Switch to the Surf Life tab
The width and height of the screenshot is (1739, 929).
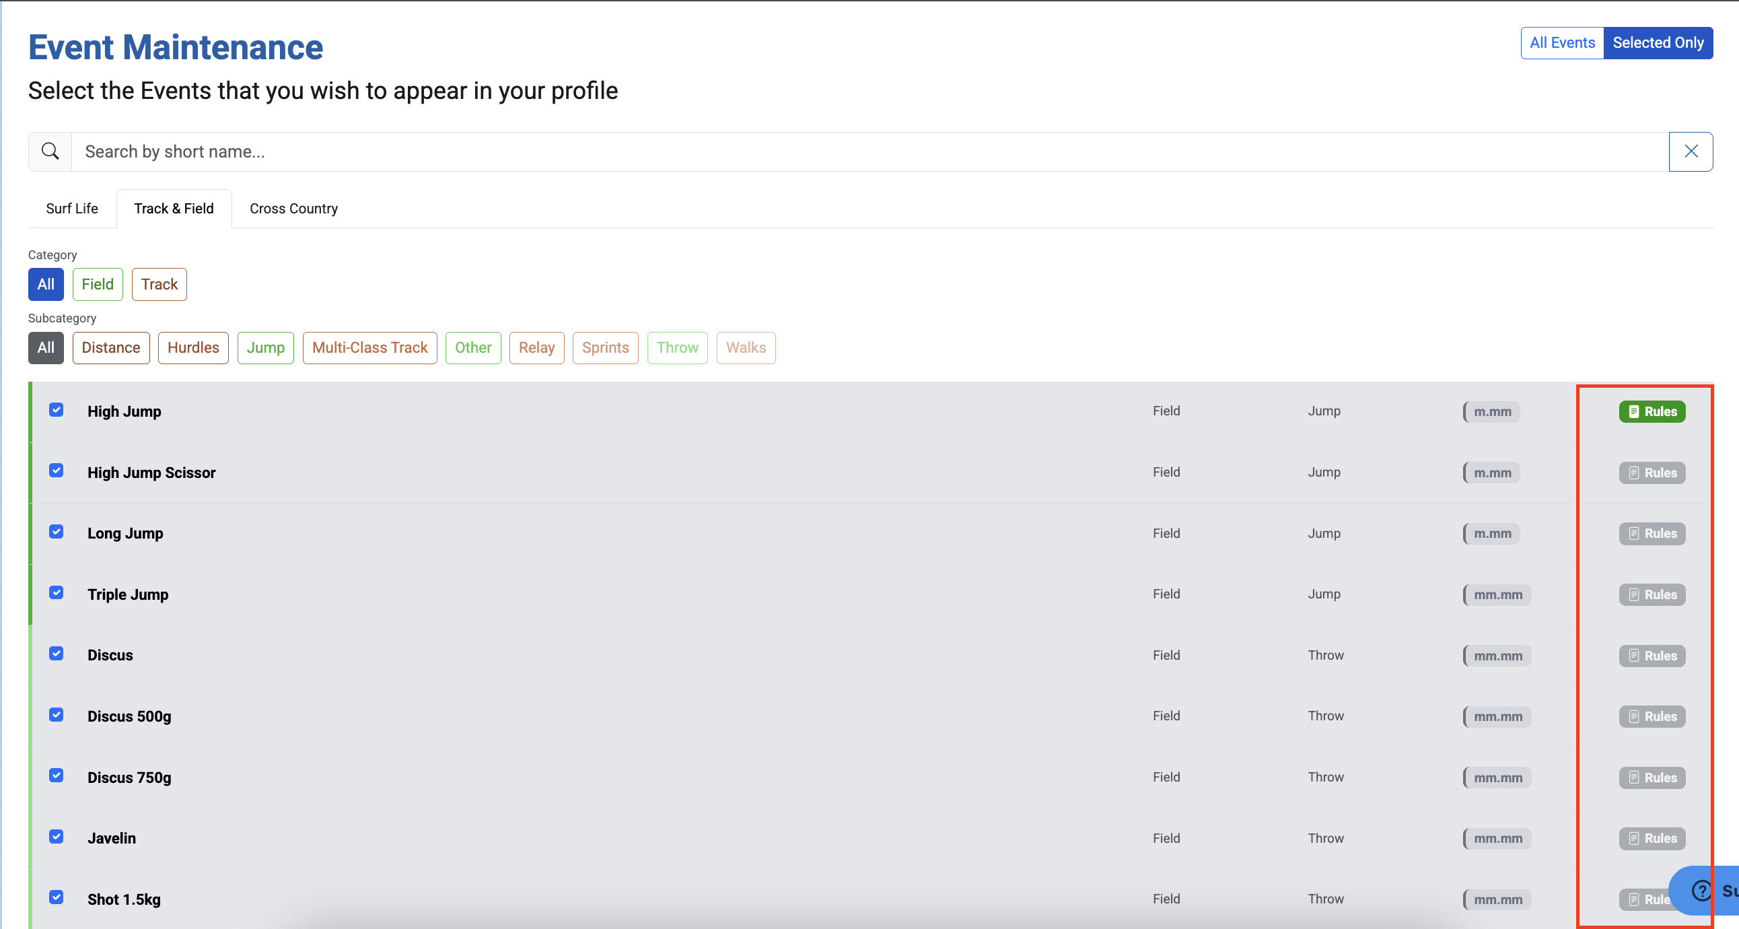(x=72, y=209)
